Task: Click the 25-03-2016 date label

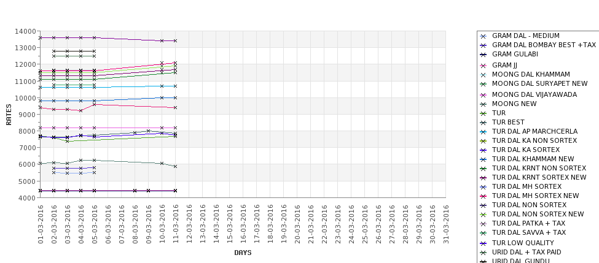Action: (x=364, y=224)
